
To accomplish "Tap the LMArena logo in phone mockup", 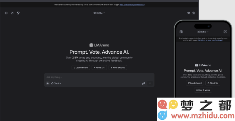I will click(x=203, y=65).
